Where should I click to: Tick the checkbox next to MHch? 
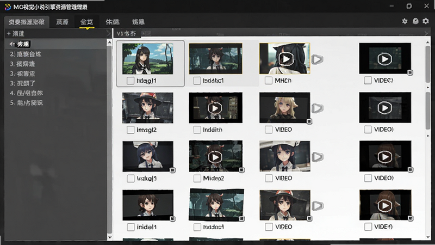[x=268, y=81]
